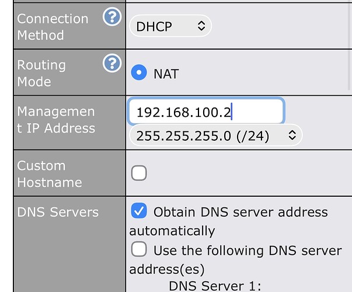This screenshot has height=292, width=352.
Task: Click the chevron arrows on the subnet mask selector
Action: click(x=292, y=136)
